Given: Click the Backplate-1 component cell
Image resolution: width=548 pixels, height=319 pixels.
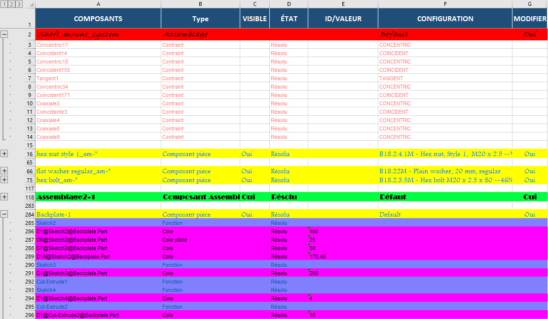Looking at the screenshot, I should tap(98, 215).
